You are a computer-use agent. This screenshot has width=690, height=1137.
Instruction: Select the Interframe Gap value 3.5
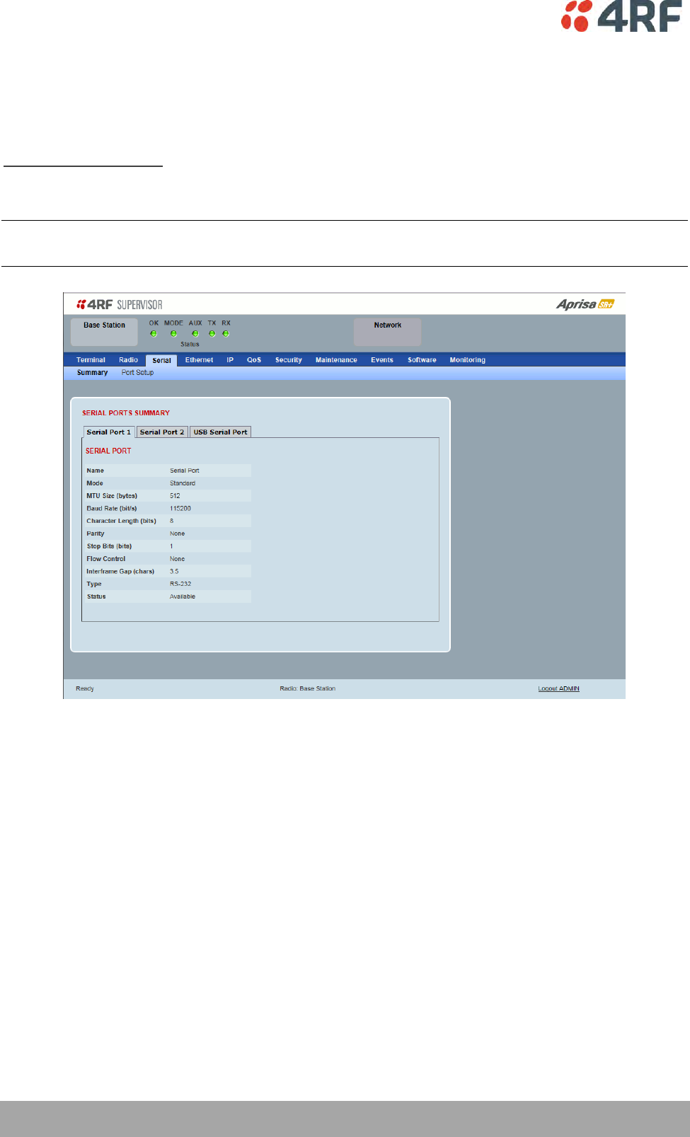[174, 572]
